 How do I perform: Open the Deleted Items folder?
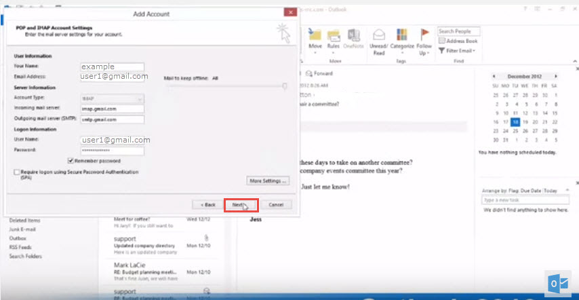[24, 221]
